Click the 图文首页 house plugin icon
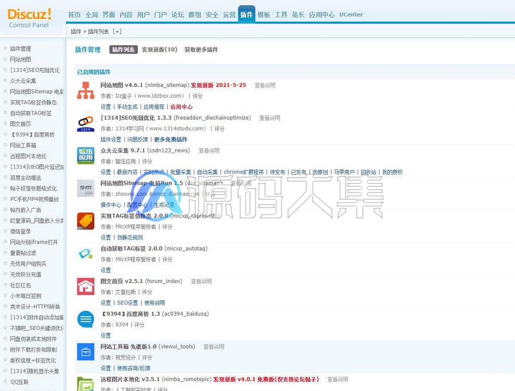Image resolution: width=515 pixels, height=391 pixels. tap(86, 286)
